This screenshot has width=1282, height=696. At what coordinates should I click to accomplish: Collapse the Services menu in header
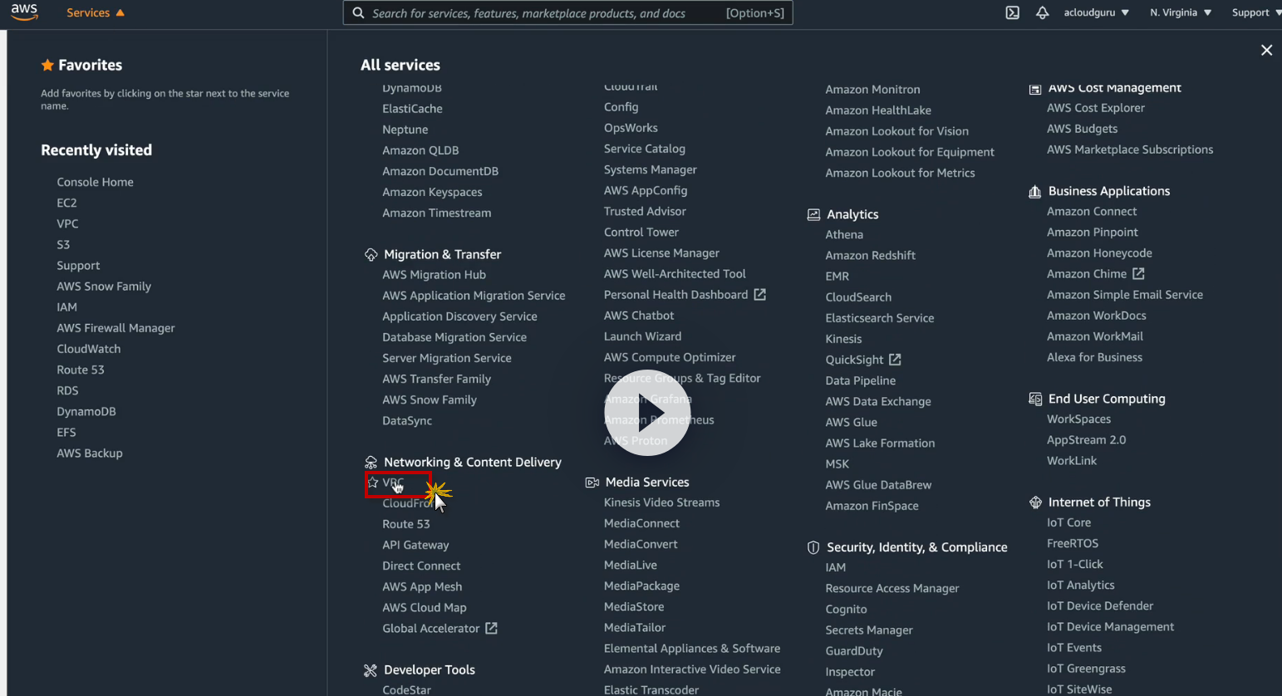tap(96, 12)
